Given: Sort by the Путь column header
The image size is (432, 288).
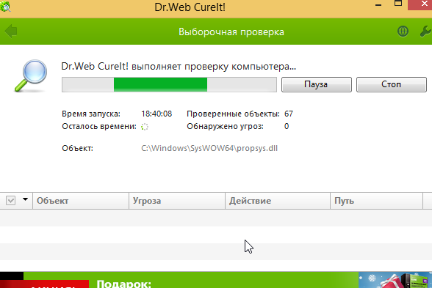Looking at the screenshot, I should tap(376, 201).
